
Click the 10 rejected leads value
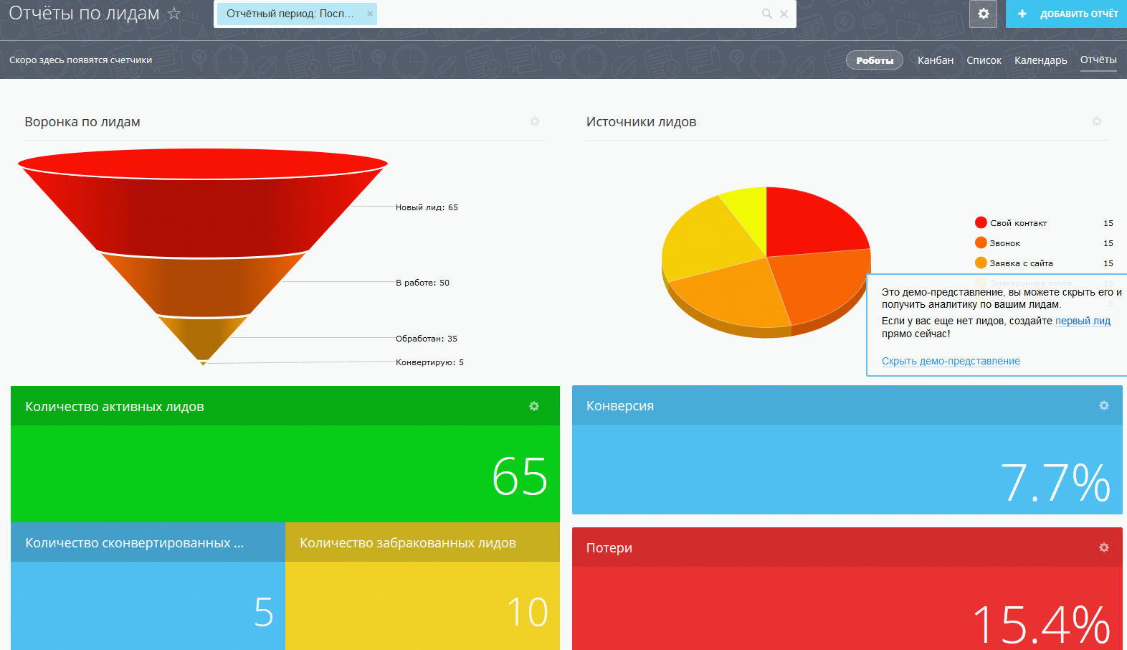click(x=528, y=612)
